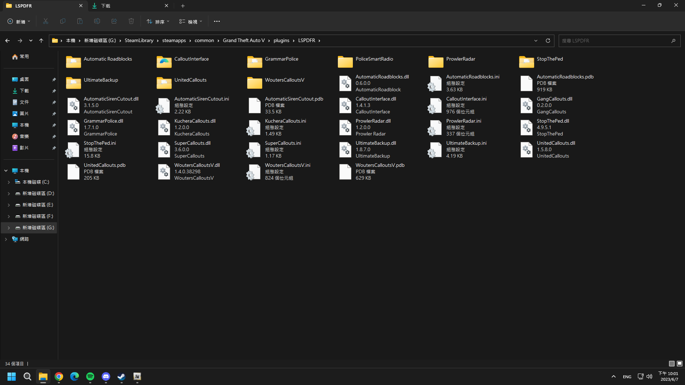The image size is (685, 385).
Task: Switch to details view in status bar
Action: coord(671,364)
